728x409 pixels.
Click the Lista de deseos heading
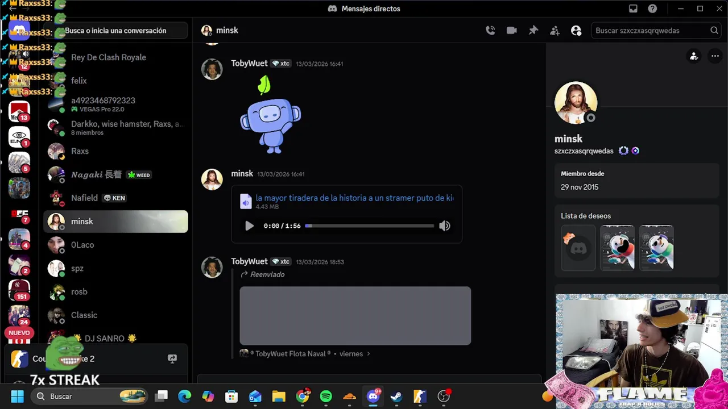(x=586, y=216)
